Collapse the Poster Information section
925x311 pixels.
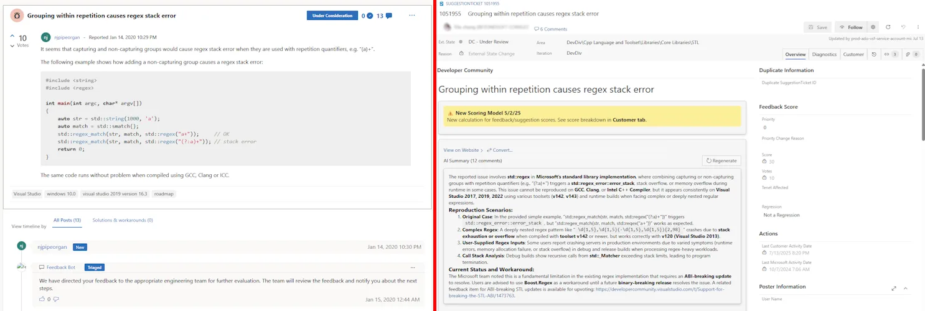(x=905, y=289)
